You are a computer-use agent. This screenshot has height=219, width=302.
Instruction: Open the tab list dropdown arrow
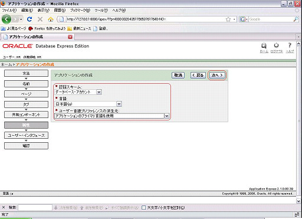point(298,37)
